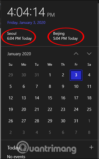Select December 29 greyed-out date
Viewport: 99px width, 159px height.
coord(11,75)
